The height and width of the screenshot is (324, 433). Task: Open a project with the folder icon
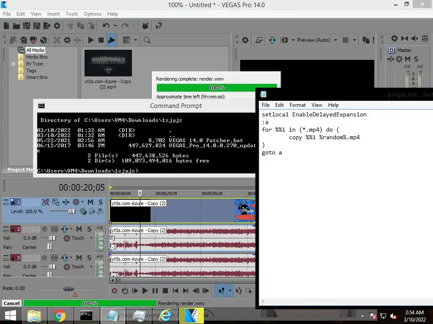16,26
